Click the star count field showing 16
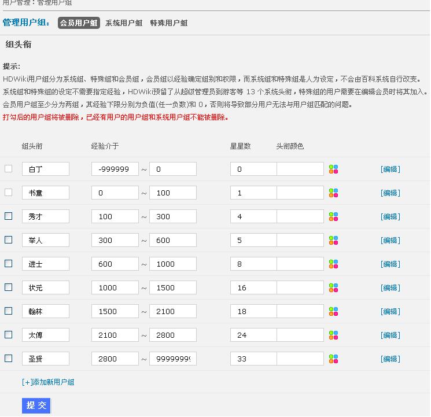The height and width of the screenshot is (417, 431). 253,287
